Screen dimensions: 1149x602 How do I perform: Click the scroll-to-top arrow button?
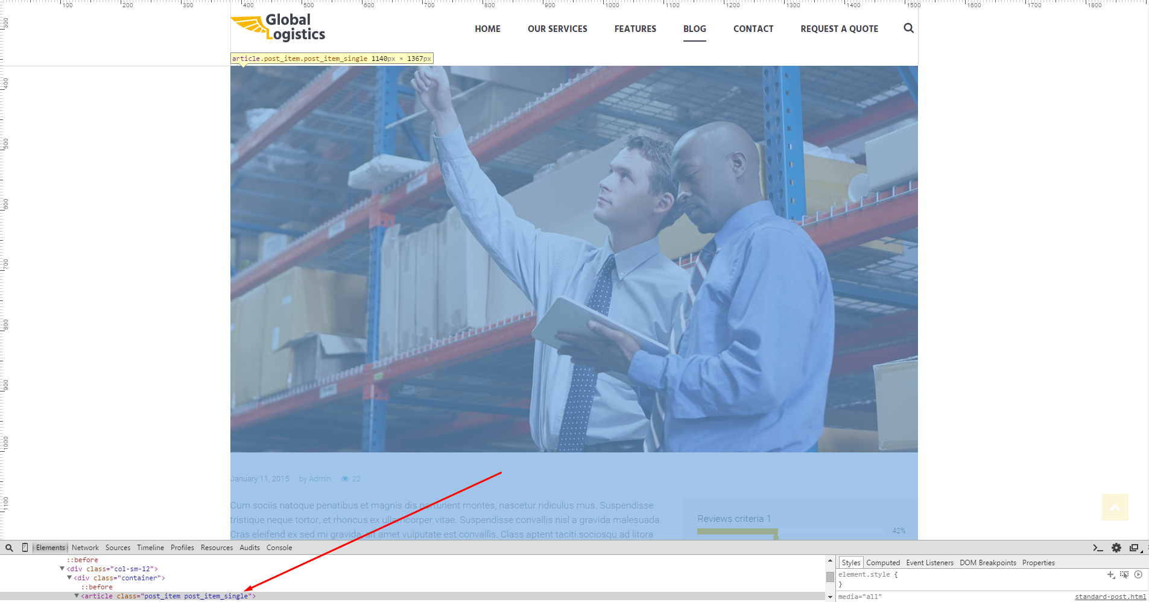click(x=1115, y=507)
